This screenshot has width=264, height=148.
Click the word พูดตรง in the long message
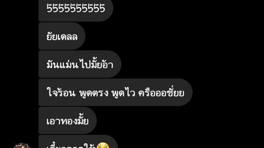tap(93, 93)
